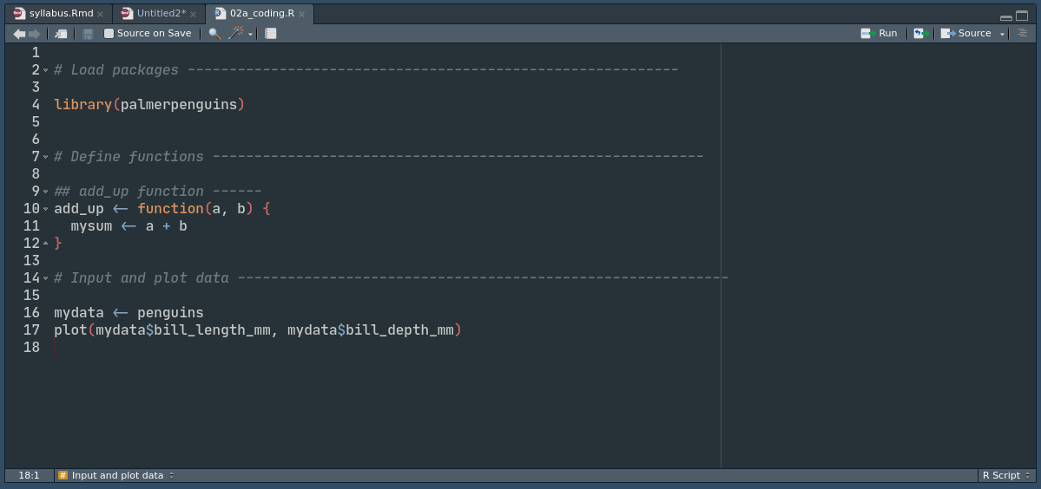Fold the add_up function on line 10
The height and width of the screenshot is (489, 1041).
click(46, 209)
